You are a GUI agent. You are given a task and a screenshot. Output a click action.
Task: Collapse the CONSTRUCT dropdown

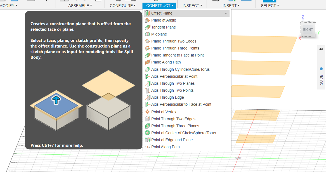(x=159, y=6)
